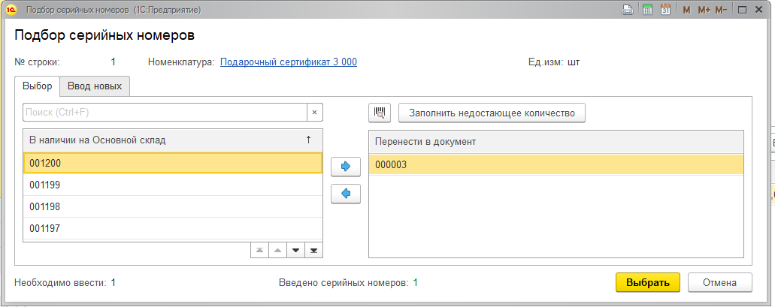Confirm with the Выбрать button
Image resolution: width=775 pixels, height=307 pixels.
(647, 283)
